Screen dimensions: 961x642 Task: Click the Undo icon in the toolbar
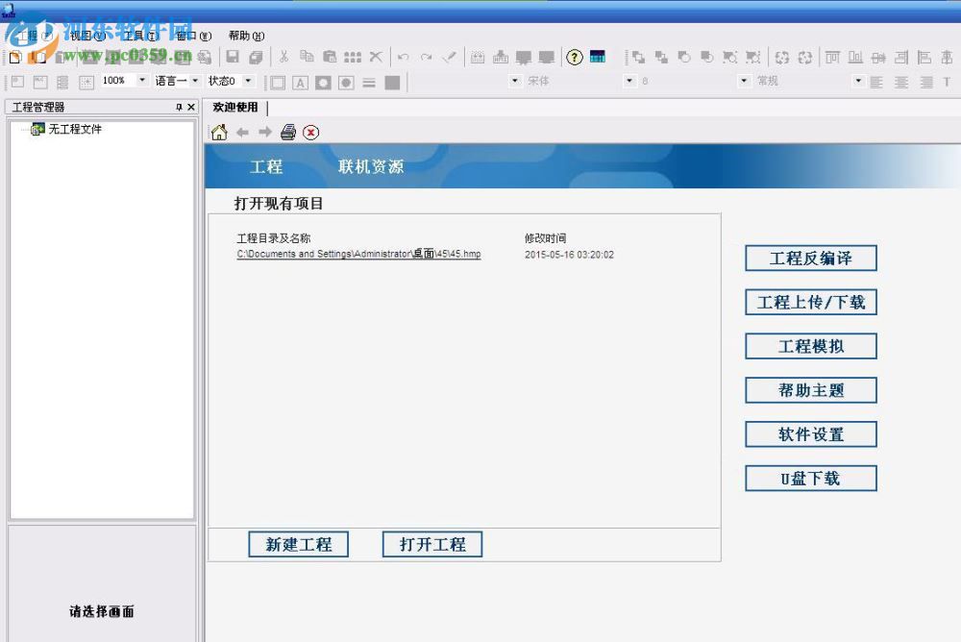402,57
